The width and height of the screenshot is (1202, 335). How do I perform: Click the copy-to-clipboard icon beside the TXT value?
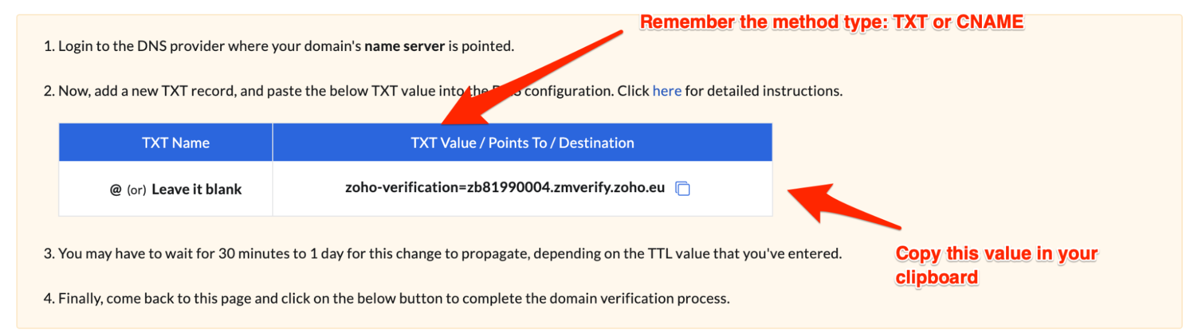click(x=682, y=189)
